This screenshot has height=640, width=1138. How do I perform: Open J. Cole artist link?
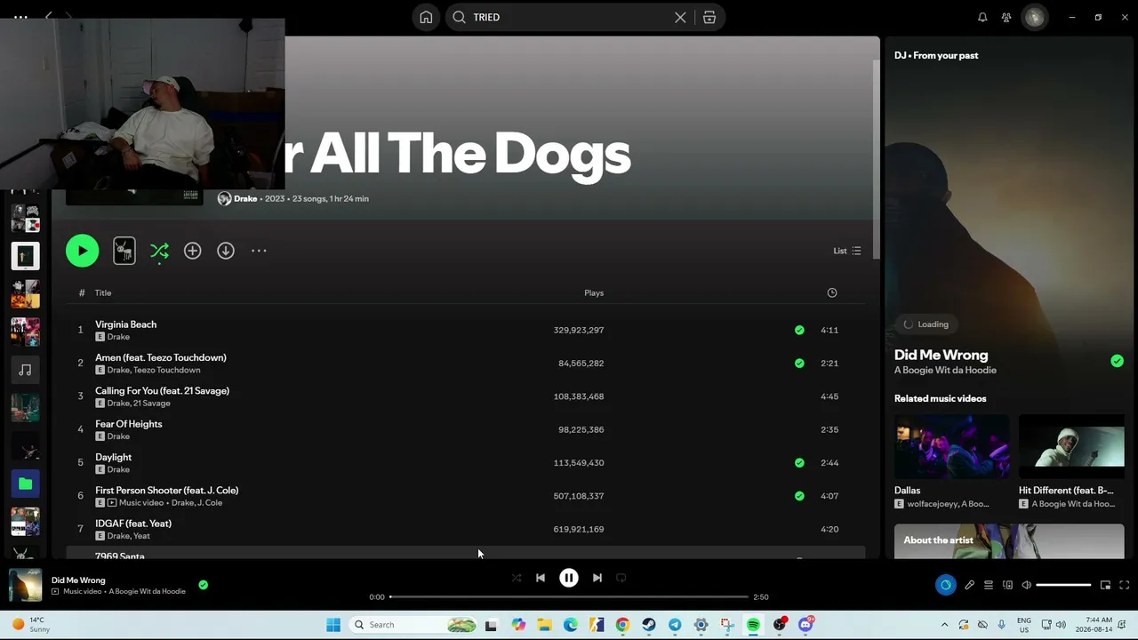(x=210, y=503)
